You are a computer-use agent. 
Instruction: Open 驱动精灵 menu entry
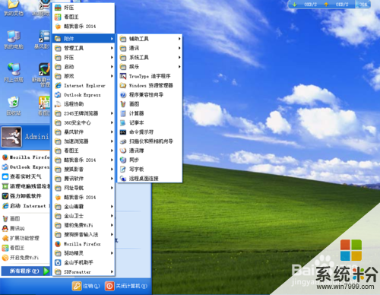pyautogui.click(x=84, y=253)
